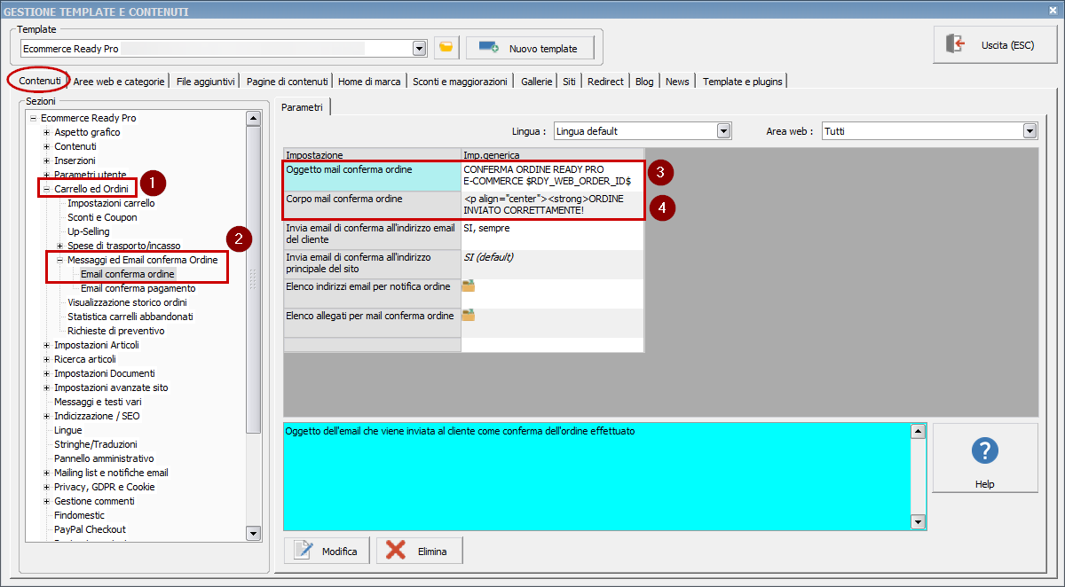1065x587 pixels.
Task: Expand the Contenuti tree node
Action: coord(46,146)
